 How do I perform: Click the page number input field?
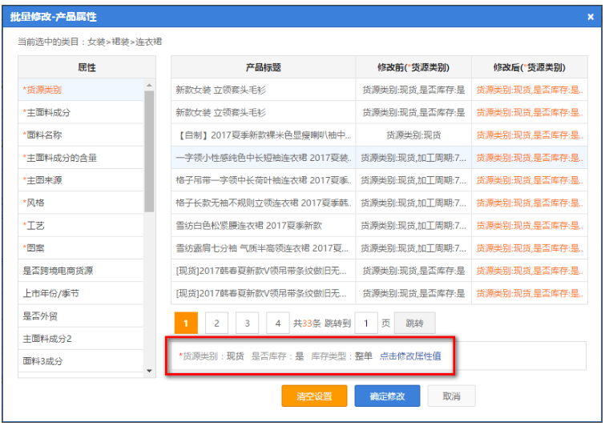(x=365, y=324)
